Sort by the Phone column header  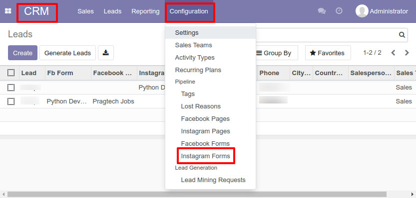coord(274,73)
